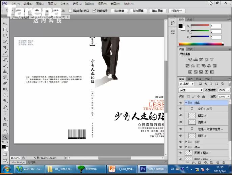The width and height of the screenshot is (232, 175).
Task: Click the 实际像素 button
Action: tap(119, 11)
